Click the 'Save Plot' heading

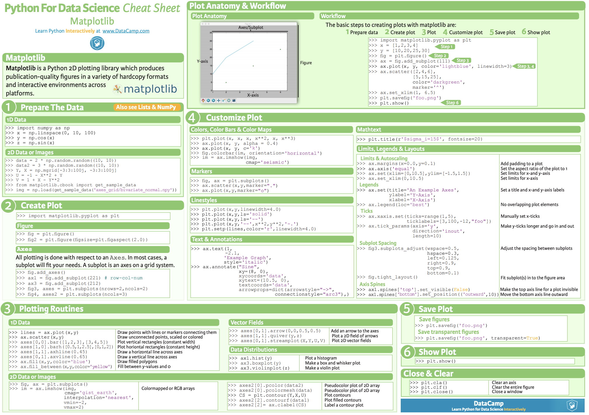tap(435, 309)
